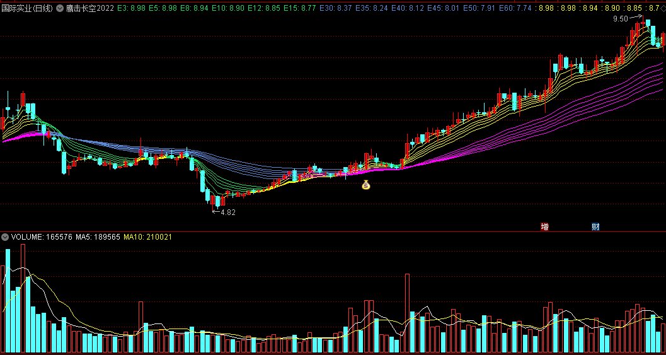This screenshot has width=666, height=355.
Task: Click the VOLUME: 165576 readout
Action: coord(42,237)
